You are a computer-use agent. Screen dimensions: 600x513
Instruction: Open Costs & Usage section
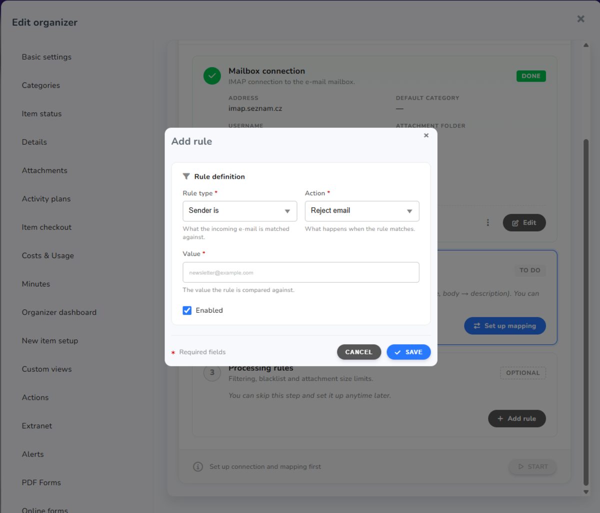pos(48,256)
